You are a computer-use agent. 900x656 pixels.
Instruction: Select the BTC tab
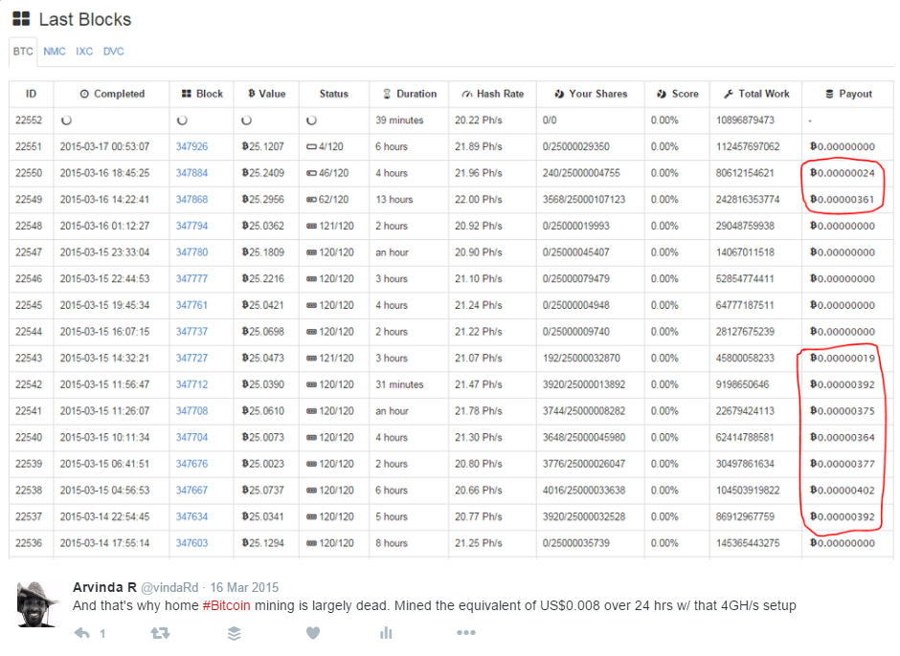[23, 52]
